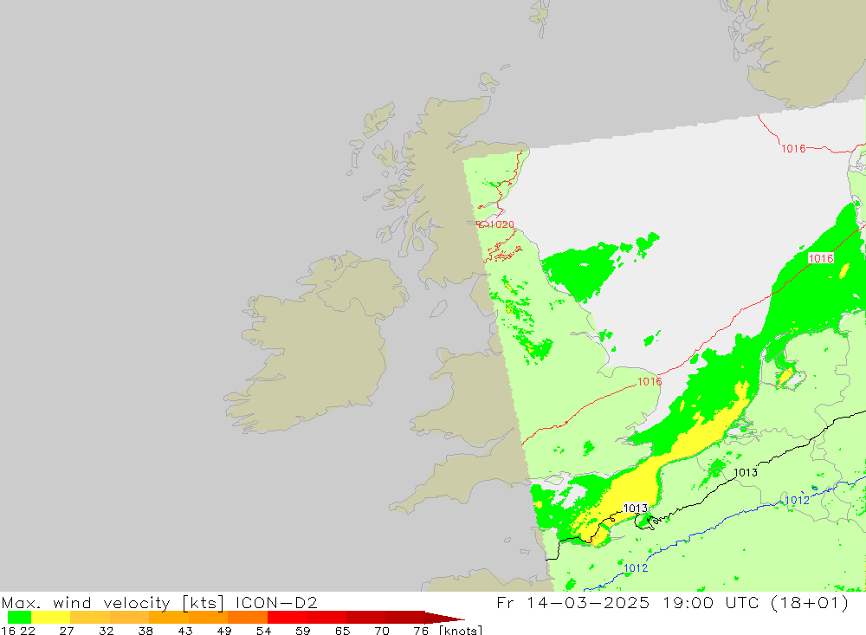866x635 pixels.
Task: Click the legend value '49'
Action: tap(224, 631)
